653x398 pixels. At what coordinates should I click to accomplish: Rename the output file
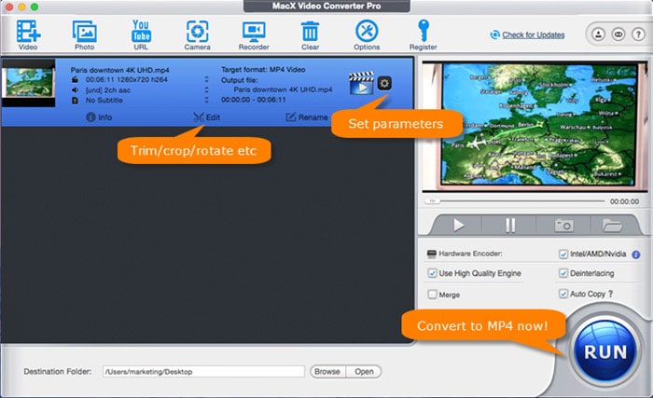click(x=307, y=117)
